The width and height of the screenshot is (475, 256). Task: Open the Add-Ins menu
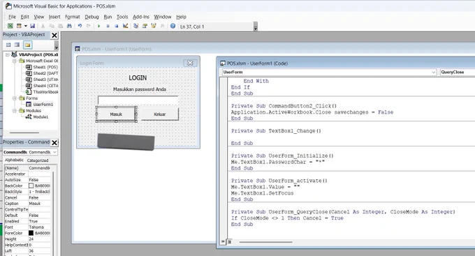coord(141,17)
